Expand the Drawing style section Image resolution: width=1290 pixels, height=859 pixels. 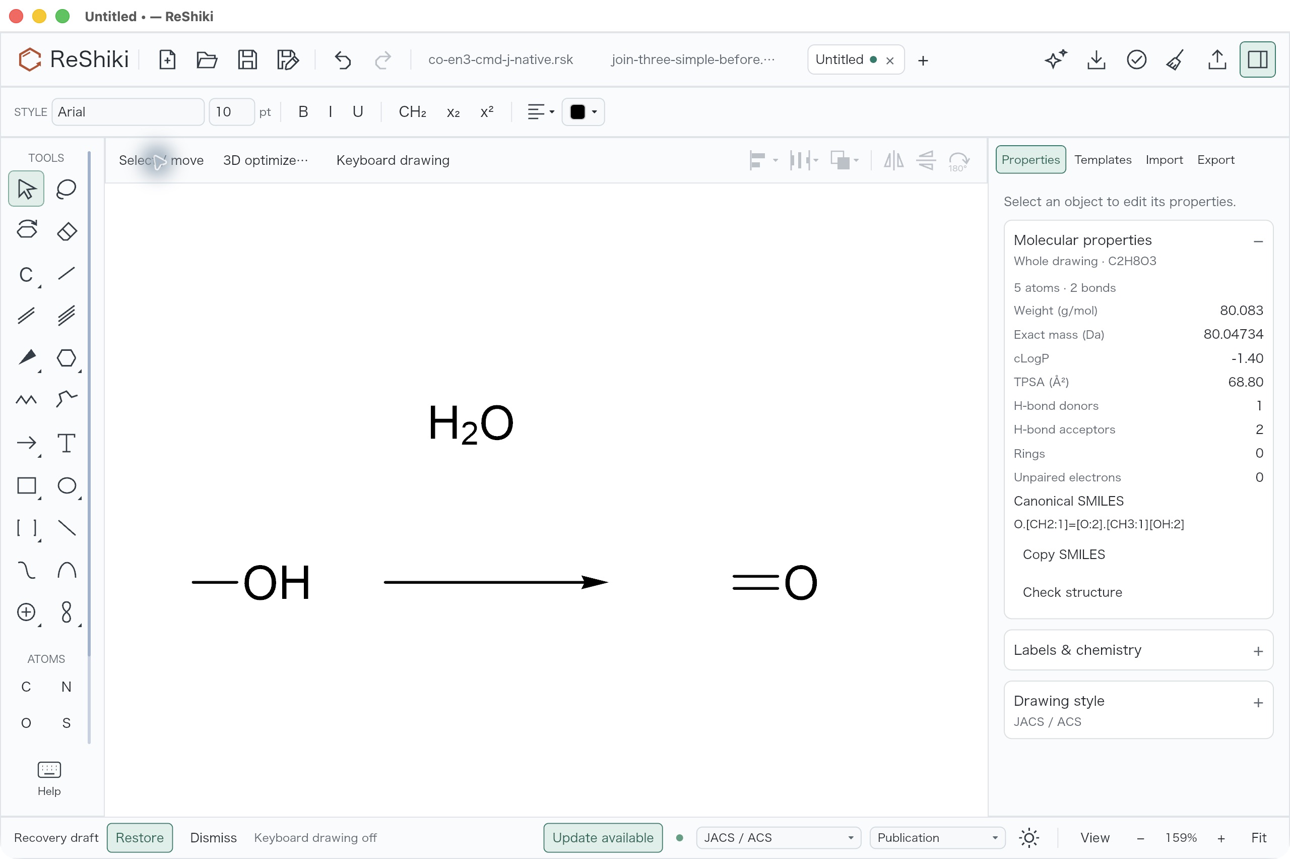point(1258,702)
